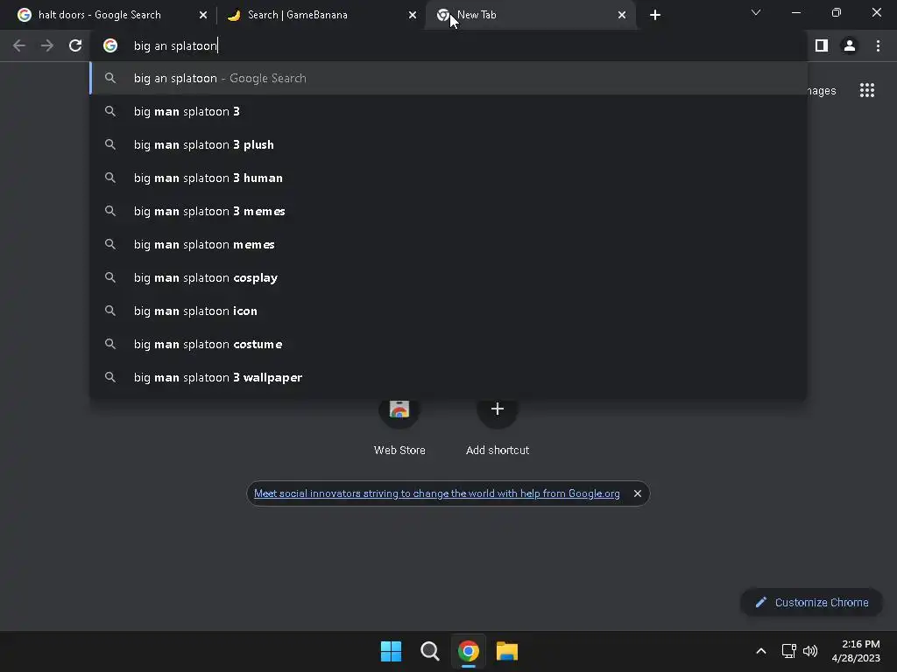Click the back navigation arrow
The image size is (897, 672).
19,45
